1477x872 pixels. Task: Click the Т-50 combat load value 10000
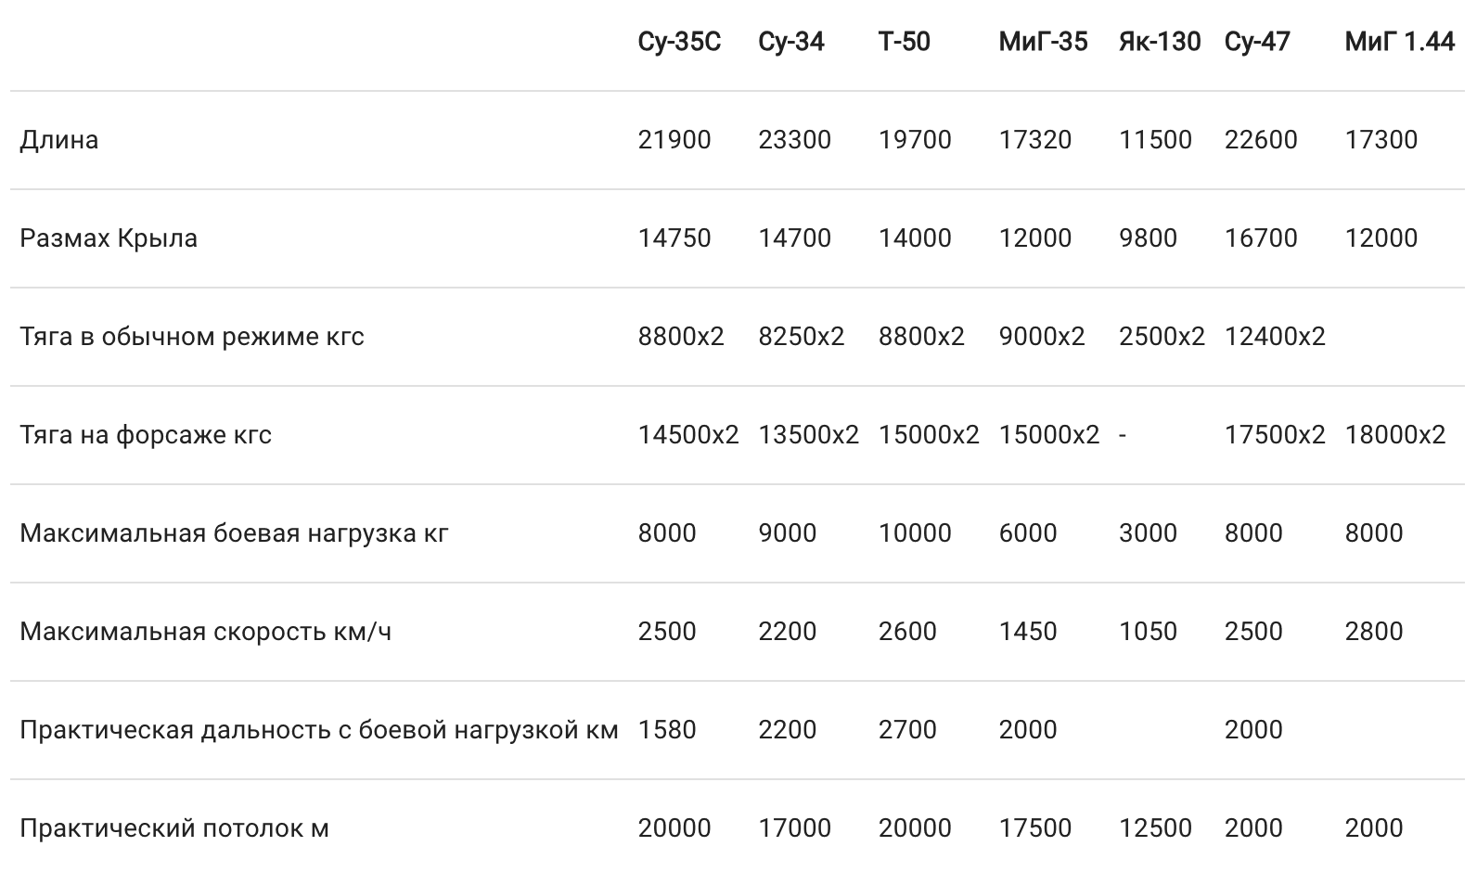coord(915,533)
